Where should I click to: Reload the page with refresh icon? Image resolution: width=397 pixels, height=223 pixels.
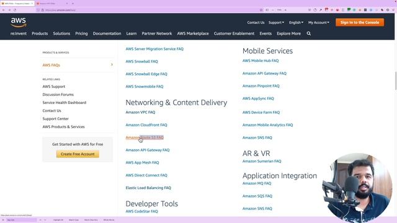[15, 10]
